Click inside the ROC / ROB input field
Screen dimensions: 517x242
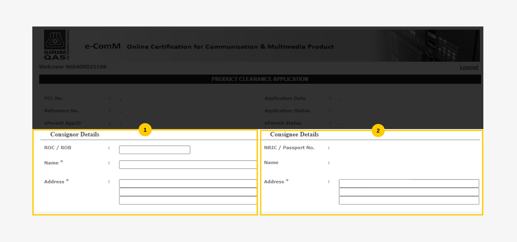point(154,149)
